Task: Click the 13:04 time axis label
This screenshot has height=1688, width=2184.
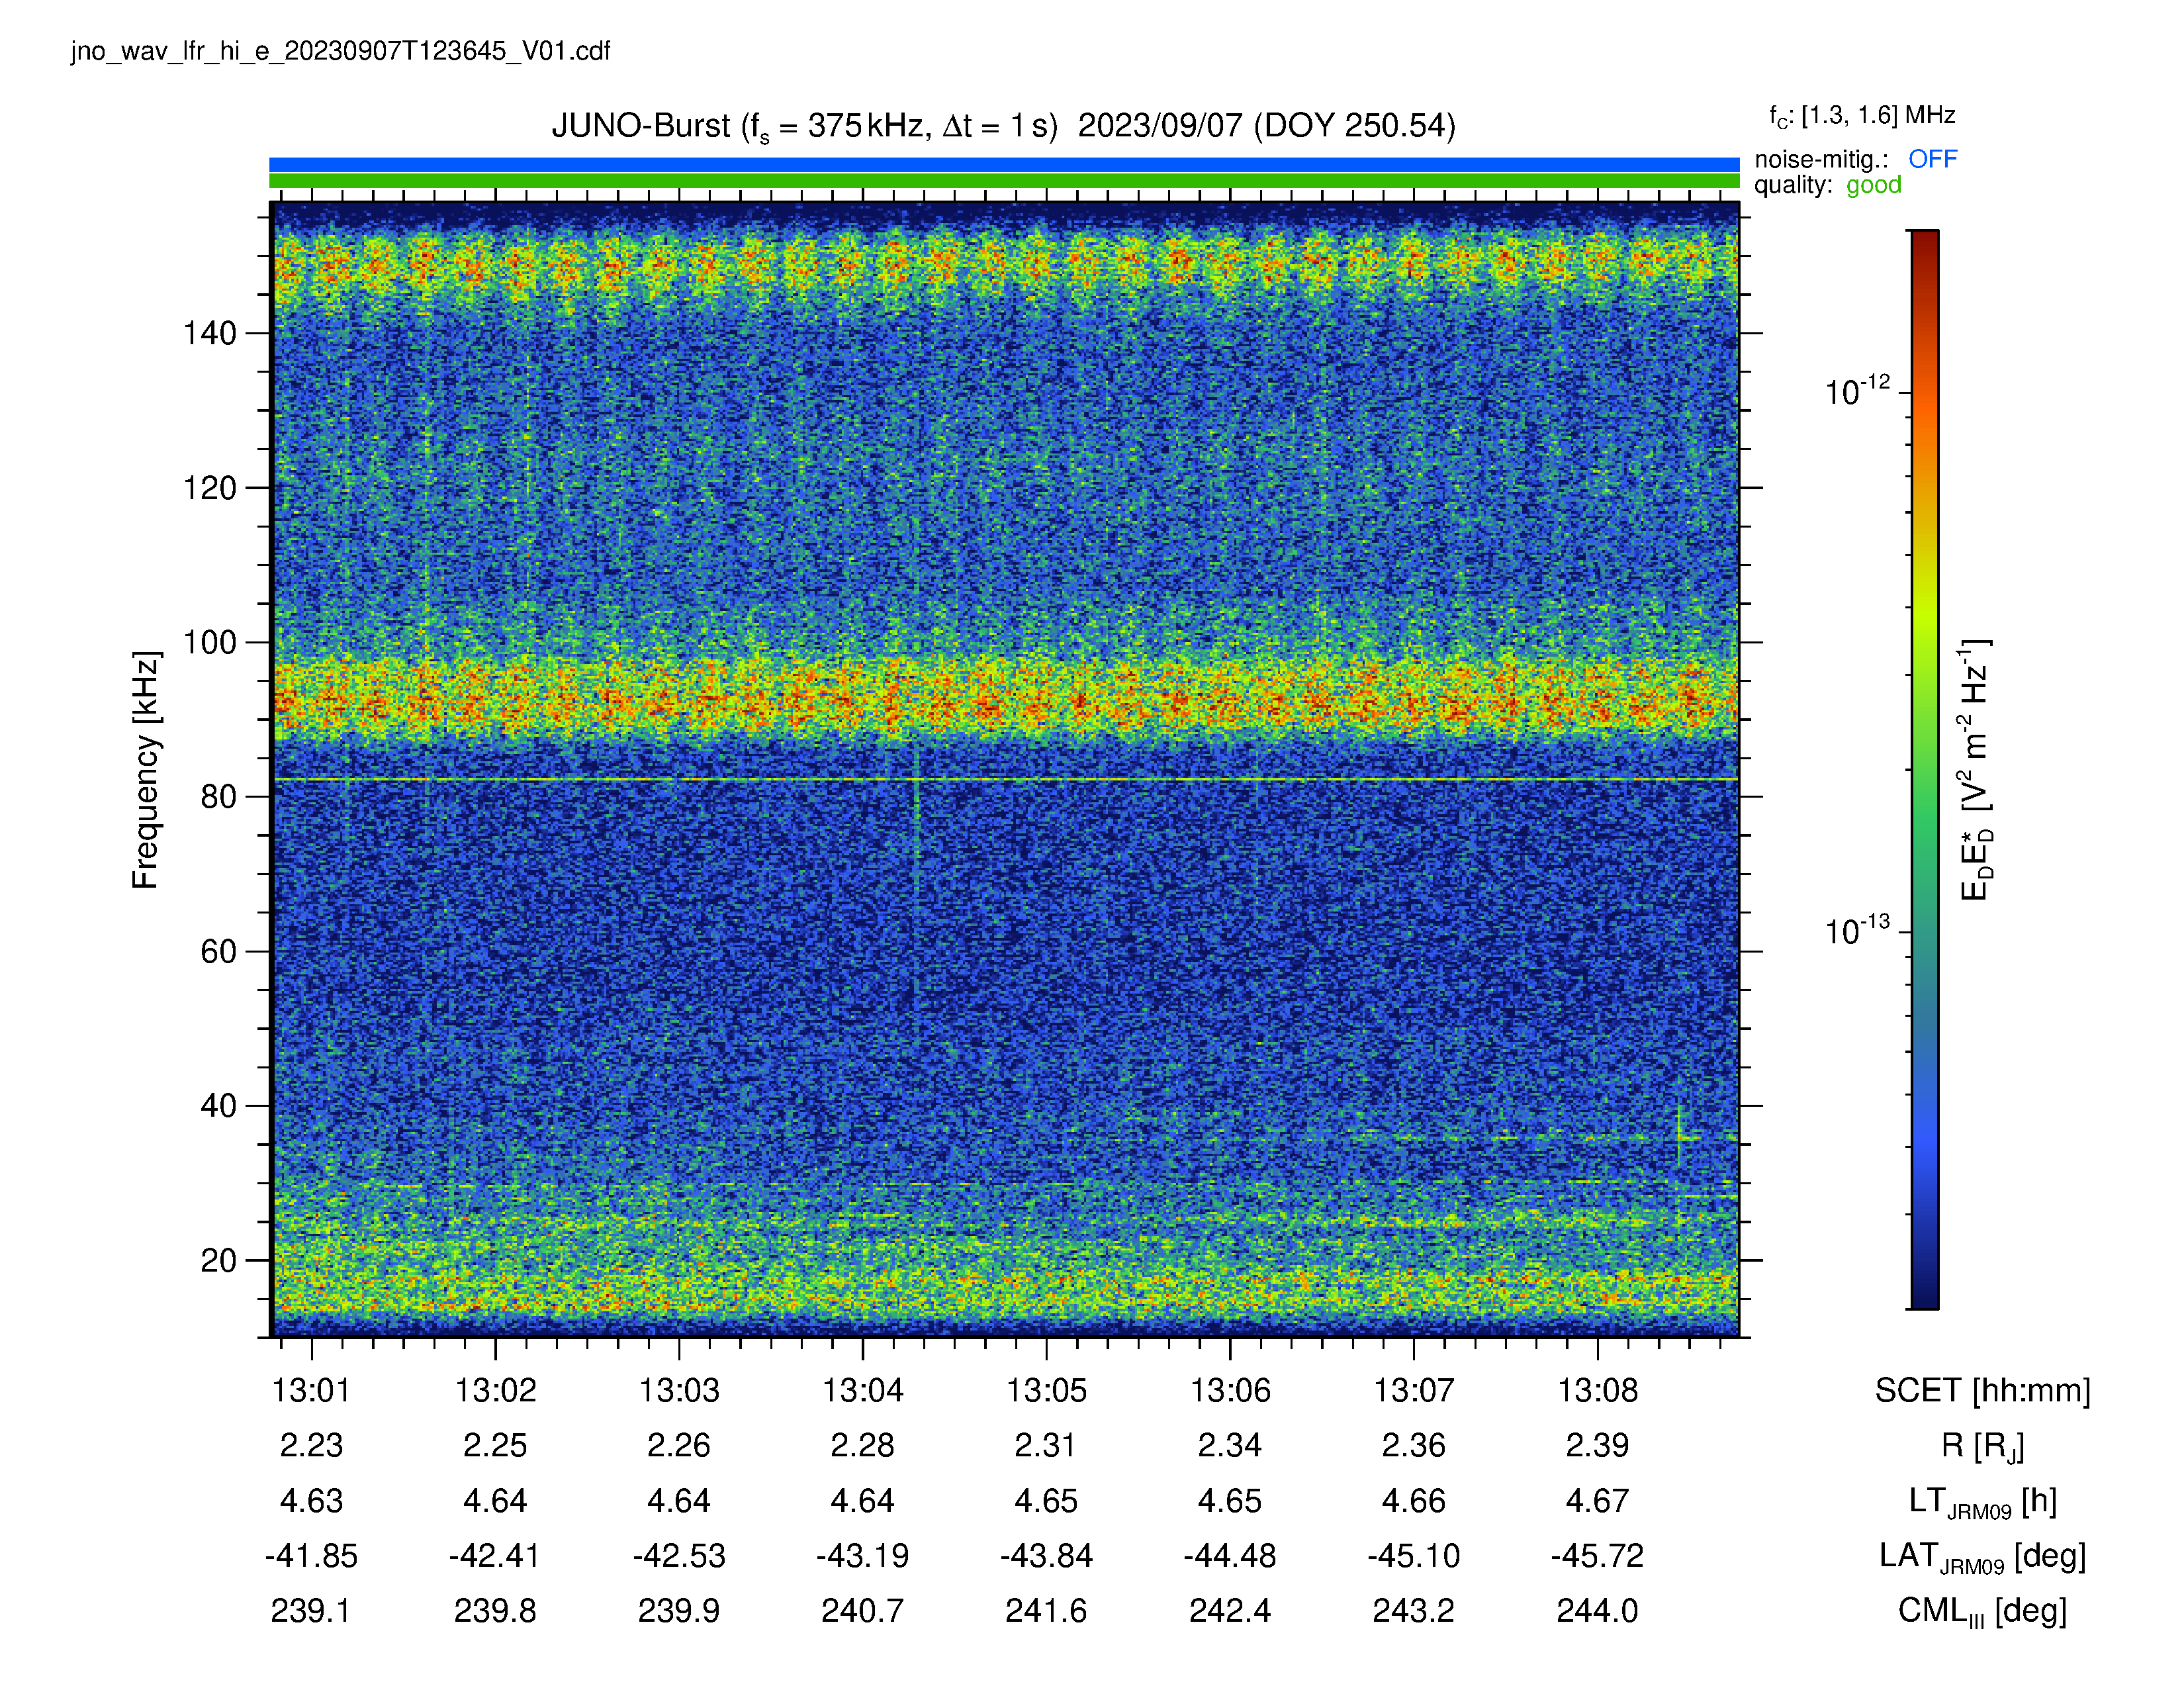Action: click(862, 1390)
